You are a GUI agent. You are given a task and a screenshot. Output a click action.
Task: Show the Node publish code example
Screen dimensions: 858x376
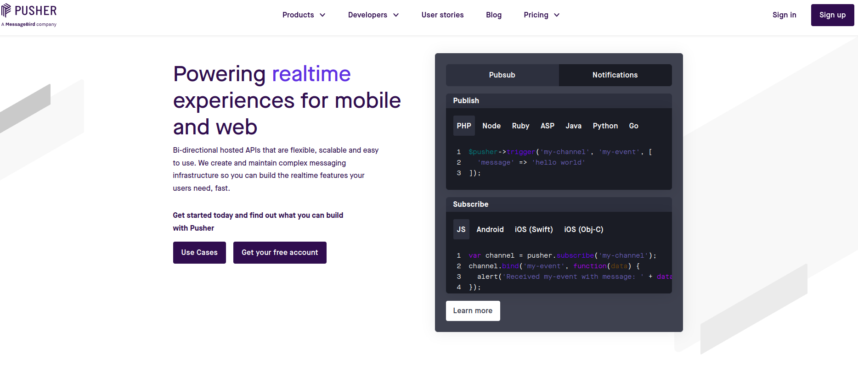click(x=491, y=126)
